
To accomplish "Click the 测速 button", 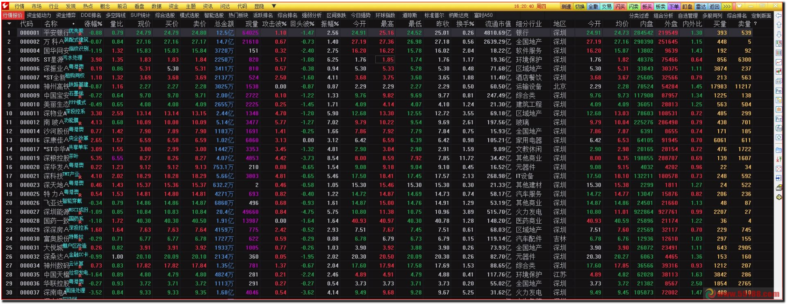I will pos(566,6).
